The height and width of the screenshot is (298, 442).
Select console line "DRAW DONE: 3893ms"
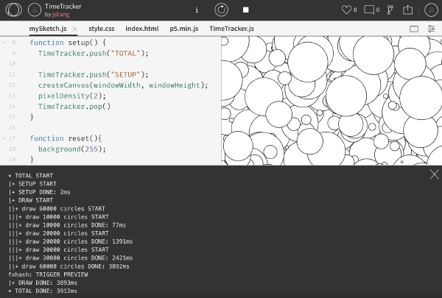[x=43, y=283]
